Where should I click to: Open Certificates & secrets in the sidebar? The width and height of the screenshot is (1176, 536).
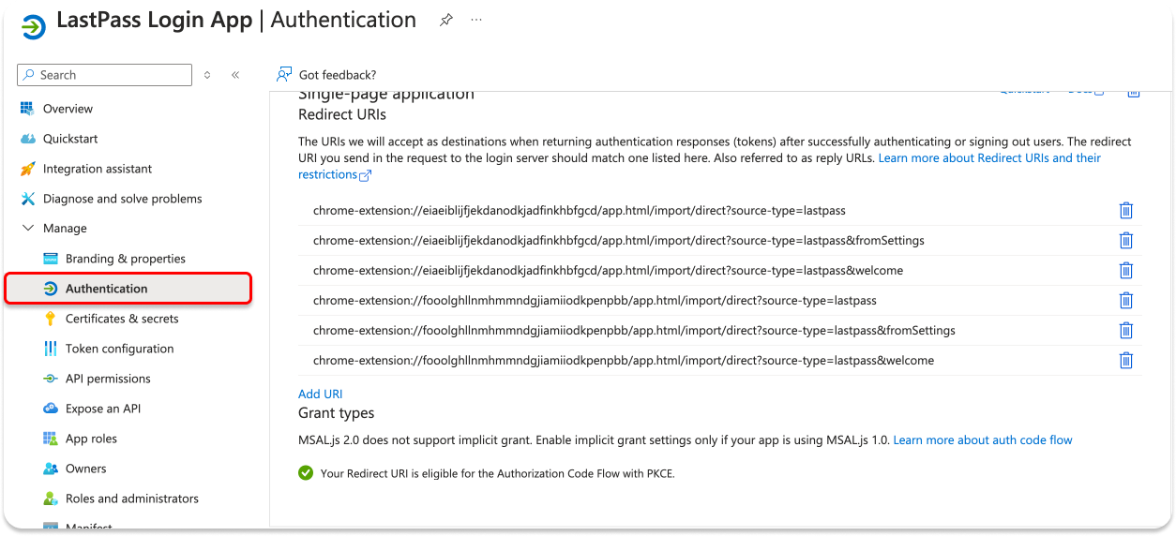(x=122, y=319)
